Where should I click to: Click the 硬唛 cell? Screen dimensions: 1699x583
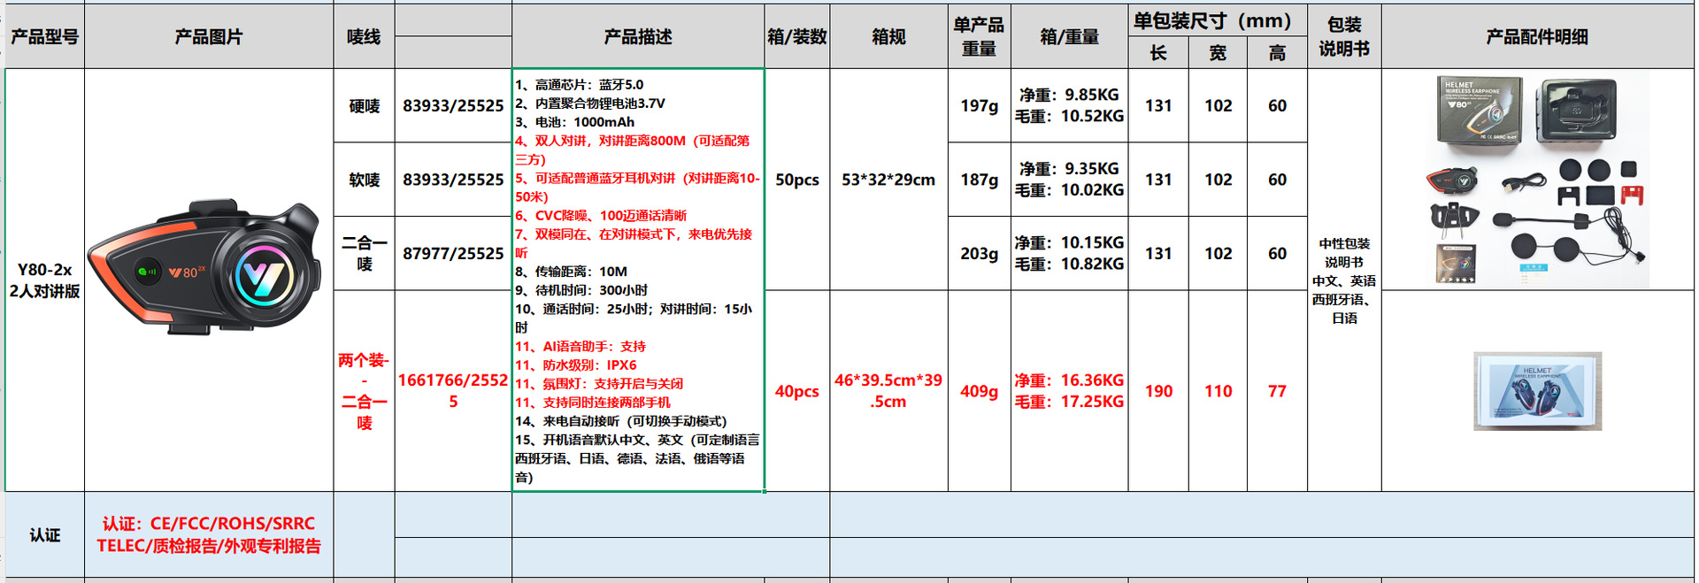pyautogui.click(x=364, y=105)
